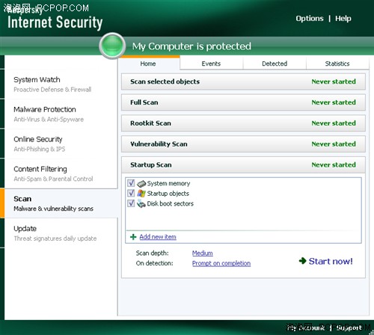Click the green protection status orb

pos(112,46)
